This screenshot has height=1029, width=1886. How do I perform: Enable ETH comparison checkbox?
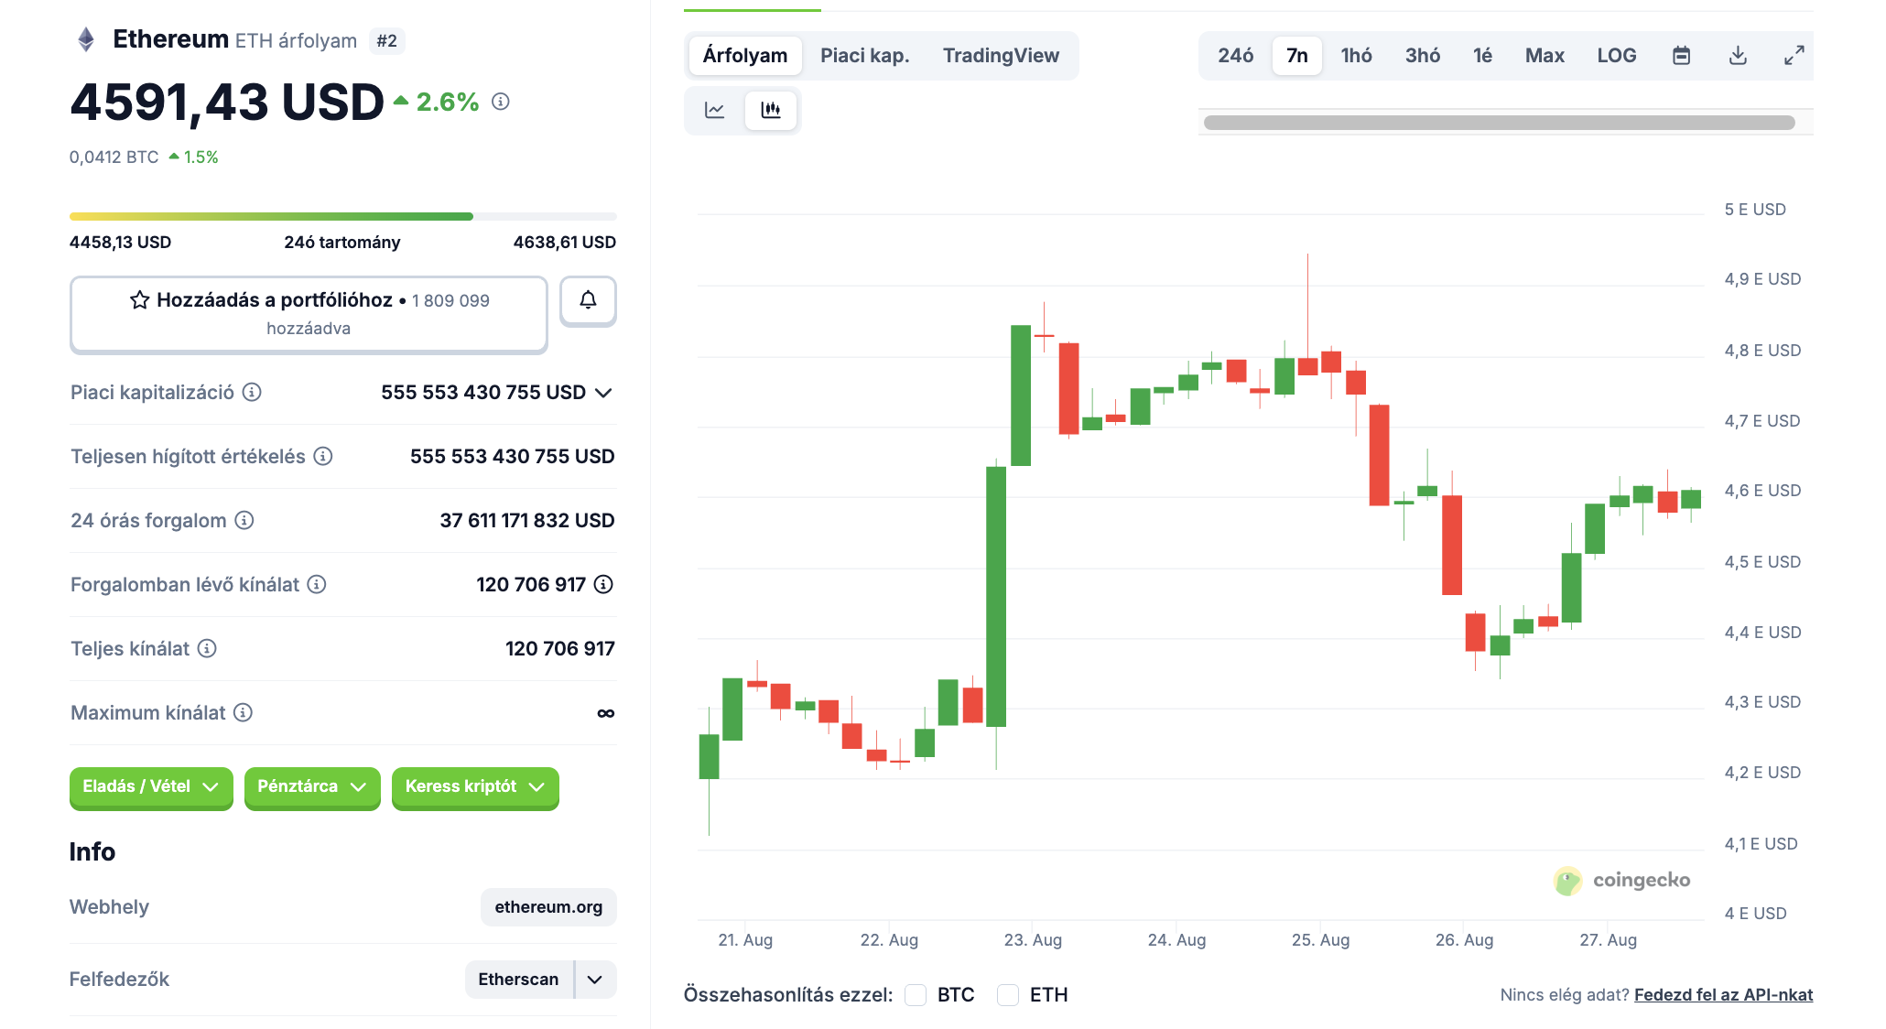click(1008, 994)
